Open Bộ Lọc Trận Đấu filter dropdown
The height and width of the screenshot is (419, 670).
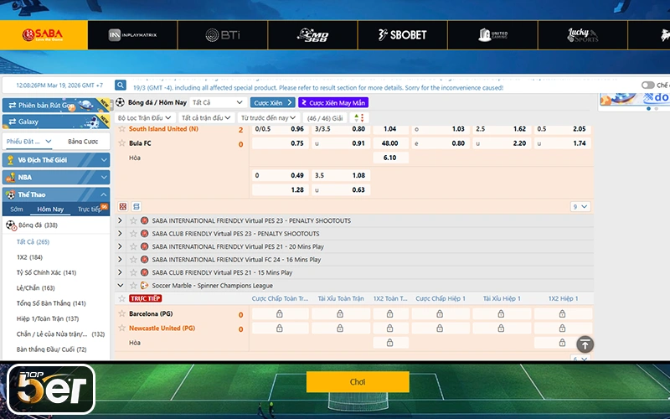[x=144, y=117]
